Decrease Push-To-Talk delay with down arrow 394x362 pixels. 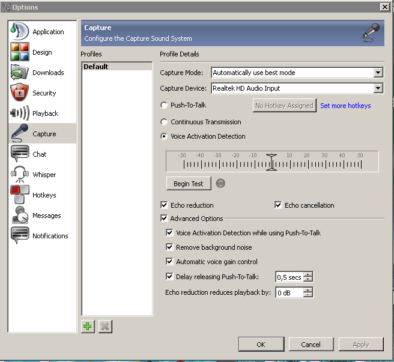coord(308,279)
